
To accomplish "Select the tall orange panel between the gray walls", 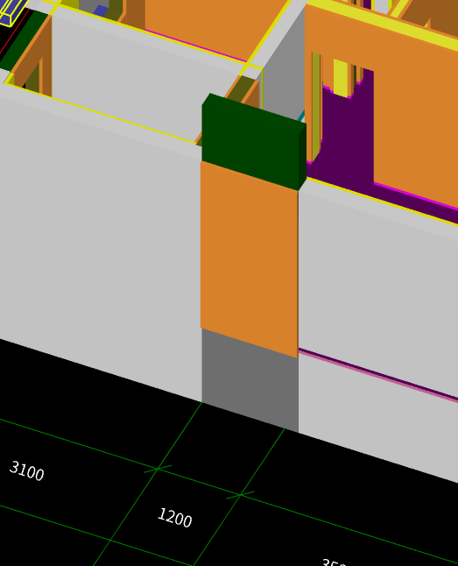I will tap(250, 259).
